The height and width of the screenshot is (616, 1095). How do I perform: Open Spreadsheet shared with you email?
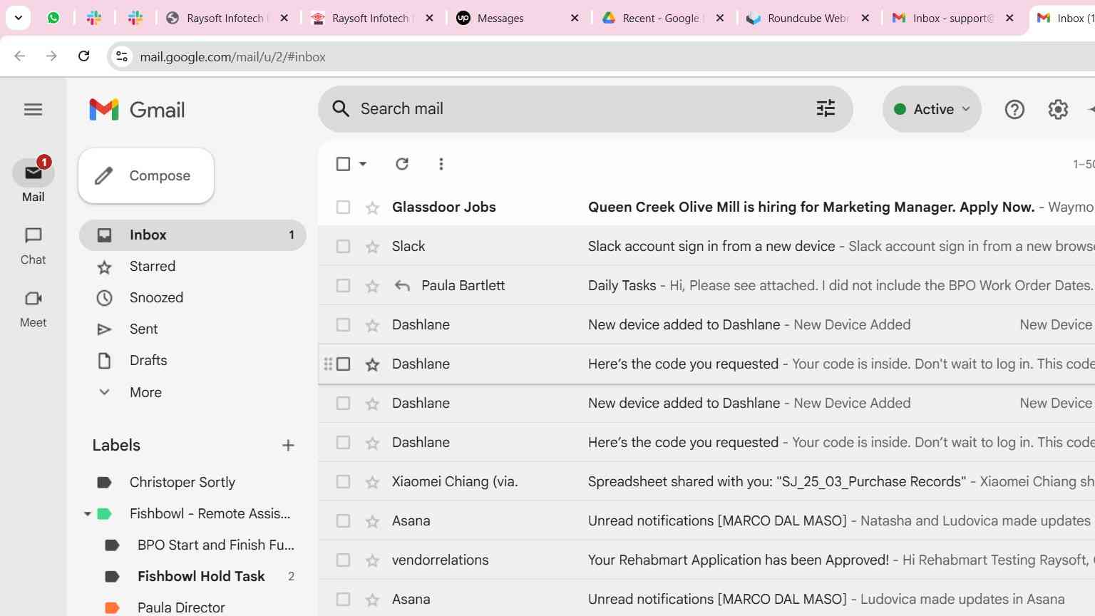[x=777, y=481]
